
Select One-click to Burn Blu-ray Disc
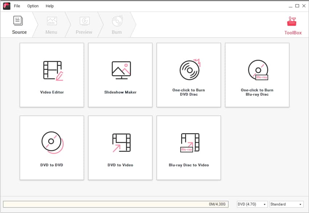click(257, 75)
